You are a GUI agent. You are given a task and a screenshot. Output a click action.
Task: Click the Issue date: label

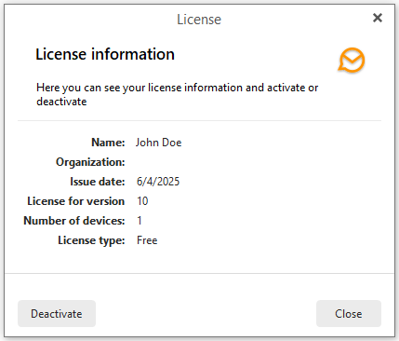click(98, 182)
